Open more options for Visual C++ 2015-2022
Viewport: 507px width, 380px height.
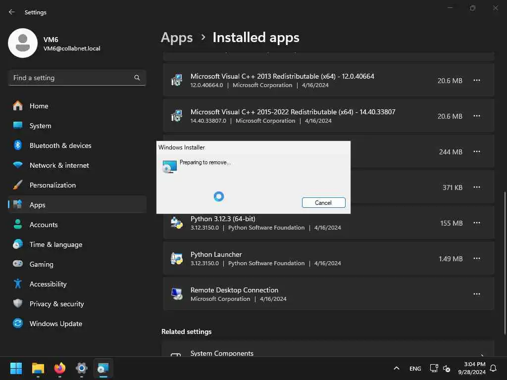tap(477, 116)
